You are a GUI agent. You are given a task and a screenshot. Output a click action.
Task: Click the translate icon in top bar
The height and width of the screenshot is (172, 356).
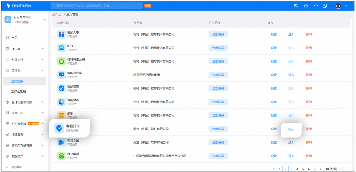[x=296, y=6]
